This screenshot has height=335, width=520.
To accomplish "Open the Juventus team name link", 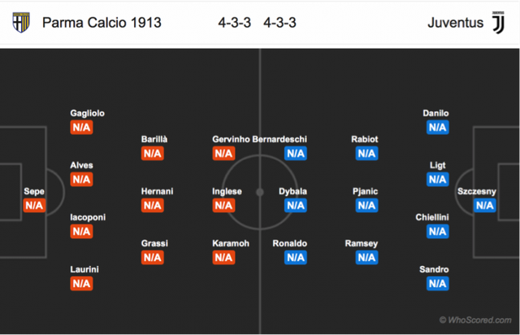I will 455,23.
